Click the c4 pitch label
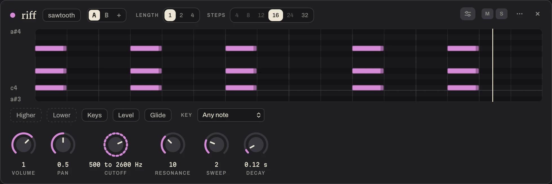This screenshot has height=184, width=552. click(x=14, y=88)
